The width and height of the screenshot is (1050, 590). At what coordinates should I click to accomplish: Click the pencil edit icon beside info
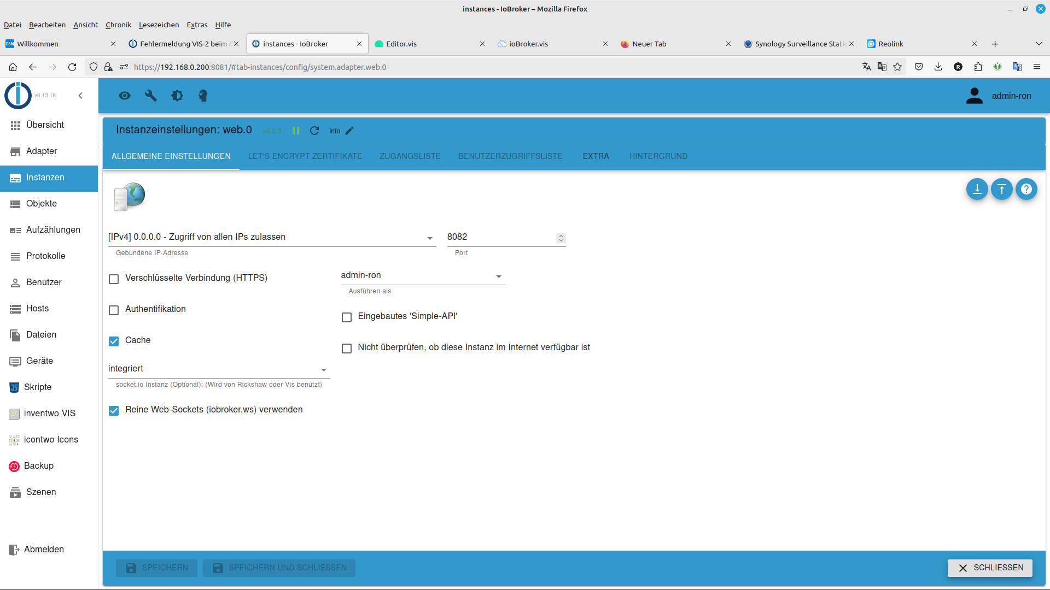tap(349, 131)
